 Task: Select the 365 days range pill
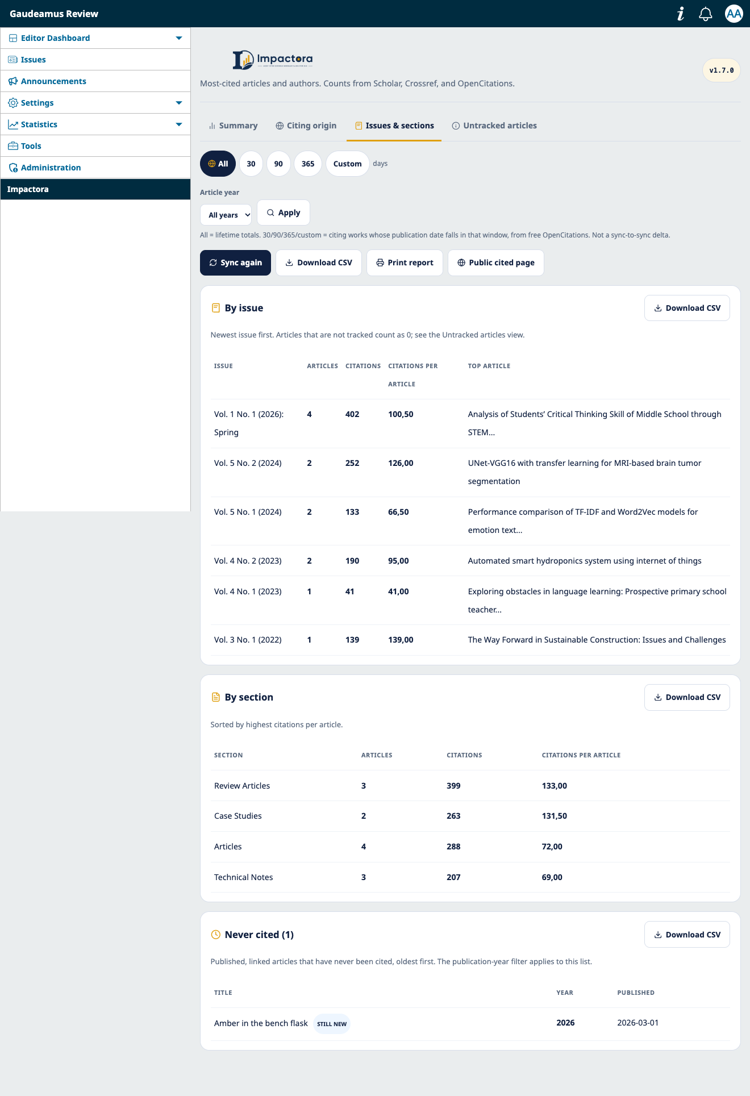(308, 164)
